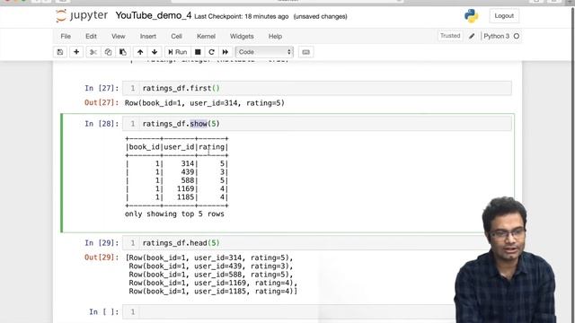The image size is (575, 323).
Task: Run the current cell
Action: pos(178,52)
